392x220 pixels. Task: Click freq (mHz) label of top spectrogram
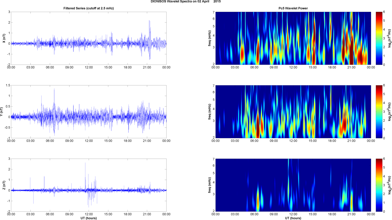210,38
